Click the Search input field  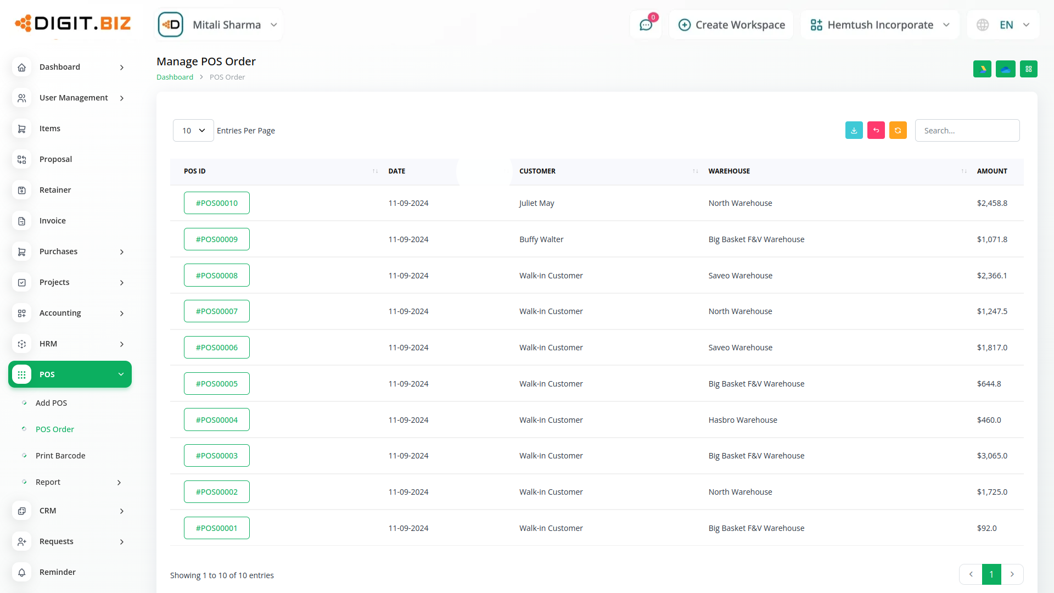coord(967,131)
